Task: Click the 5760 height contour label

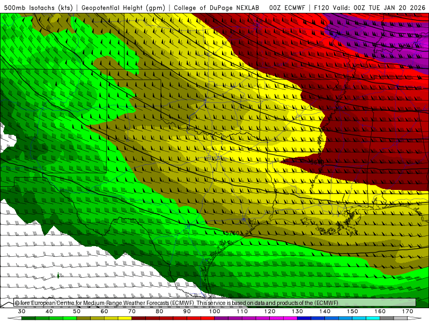Action: click(x=233, y=233)
